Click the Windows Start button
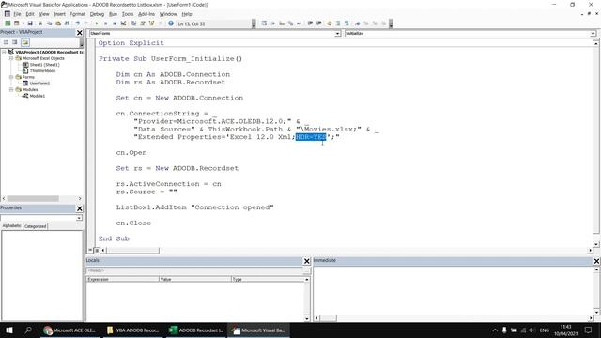The width and height of the screenshot is (601, 338). click(9, 330)
